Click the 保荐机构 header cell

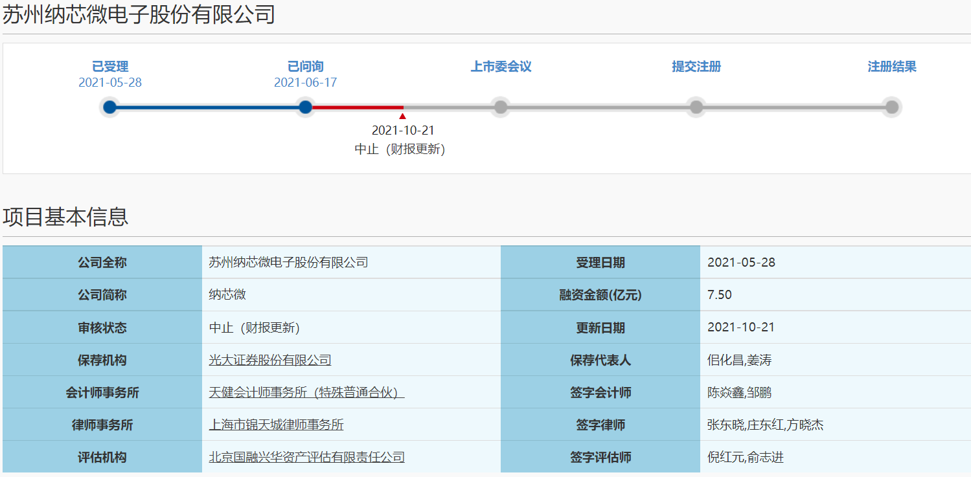click(x=102, y=360)
